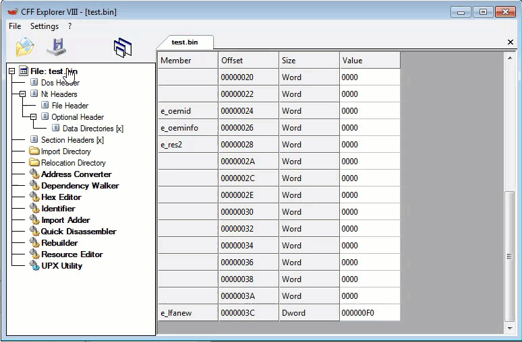This screenshot has width=522, height=342.
Task: Select Section Headers [x] tree item
Action: click(72, 140)
